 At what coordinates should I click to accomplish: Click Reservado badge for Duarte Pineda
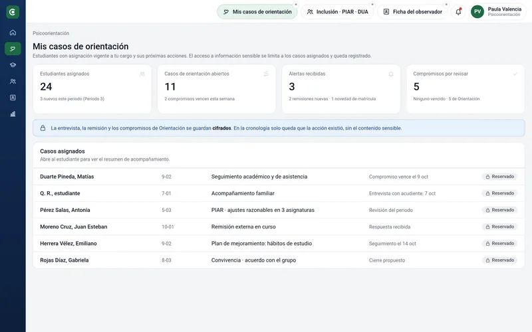coord(499,177)
